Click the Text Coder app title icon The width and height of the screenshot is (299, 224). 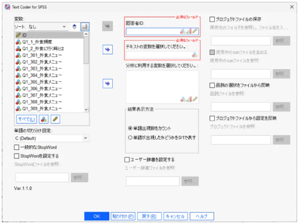pos(7,7)
